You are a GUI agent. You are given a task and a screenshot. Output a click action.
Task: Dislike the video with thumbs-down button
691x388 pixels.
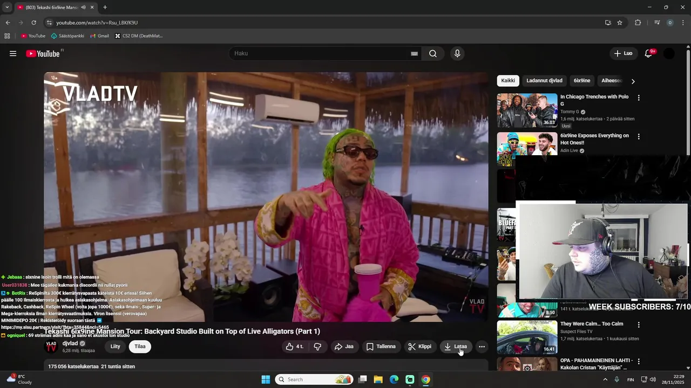[317, 347]
